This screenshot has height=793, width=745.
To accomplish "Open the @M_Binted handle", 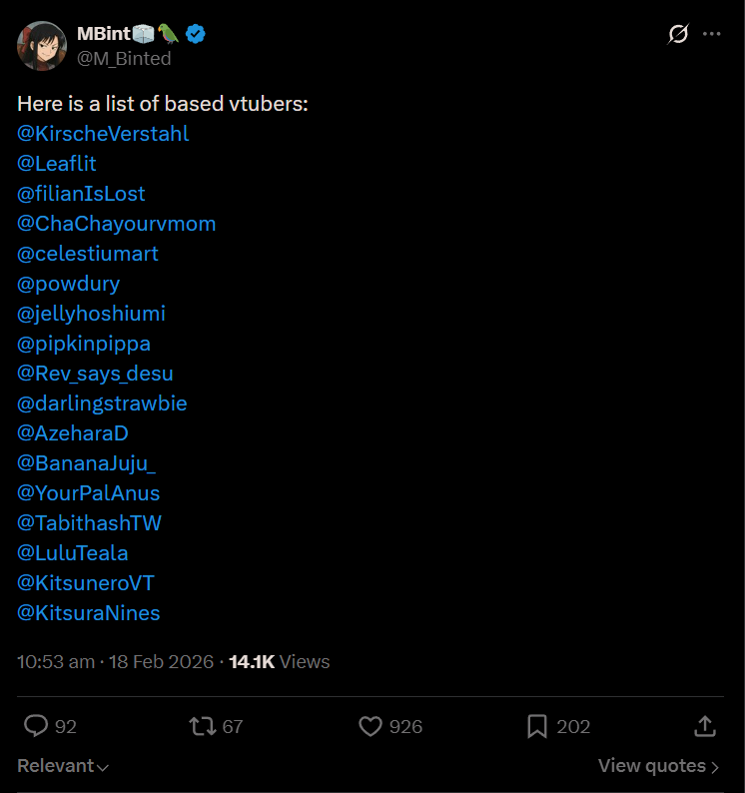I will [124, 59].
